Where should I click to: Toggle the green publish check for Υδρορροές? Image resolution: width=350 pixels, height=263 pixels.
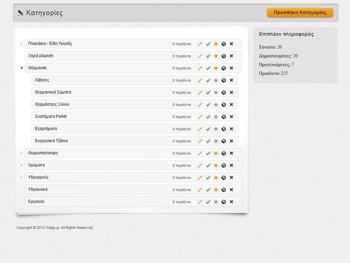[208, 178]
